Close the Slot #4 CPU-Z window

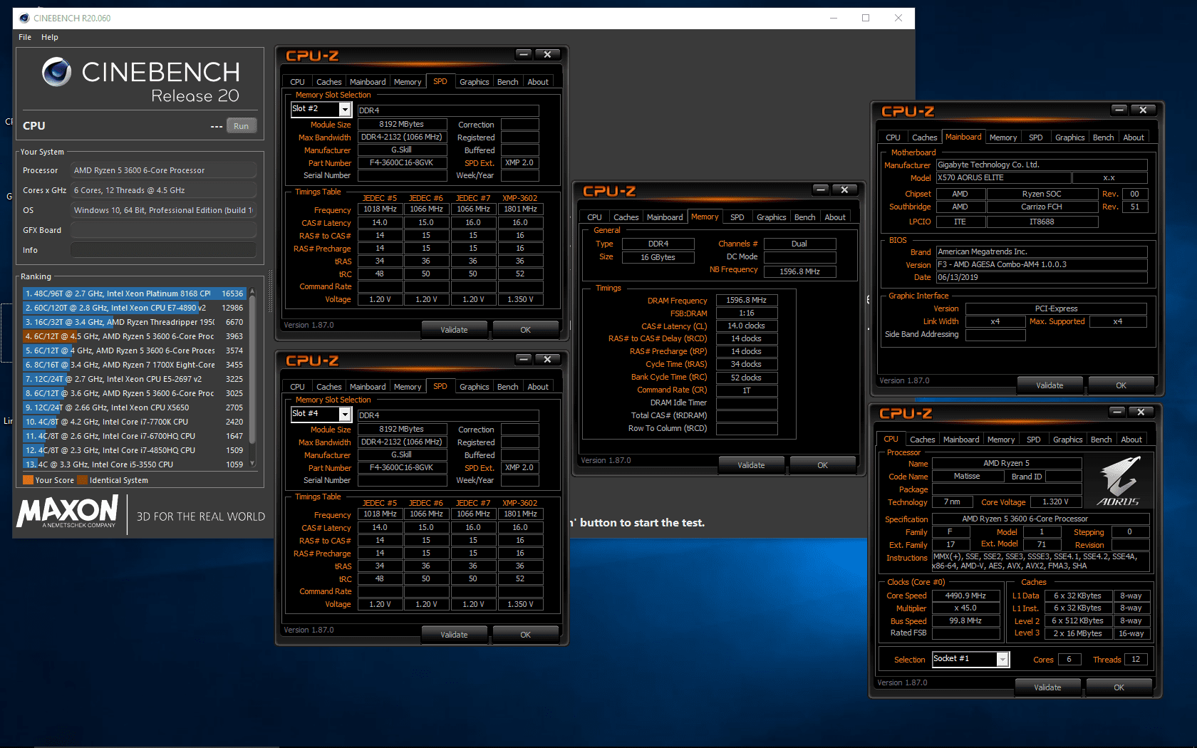[547, 359]
